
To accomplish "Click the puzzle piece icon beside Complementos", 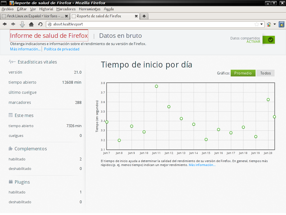I will [x=11, y=148].
